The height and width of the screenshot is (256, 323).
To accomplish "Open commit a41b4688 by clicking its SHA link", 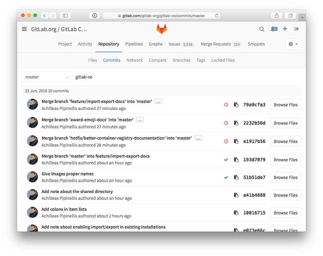I will tap(254, 195).
